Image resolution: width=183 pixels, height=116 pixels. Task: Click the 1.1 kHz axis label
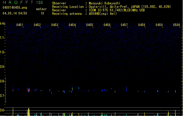click(x=3, y=38)
